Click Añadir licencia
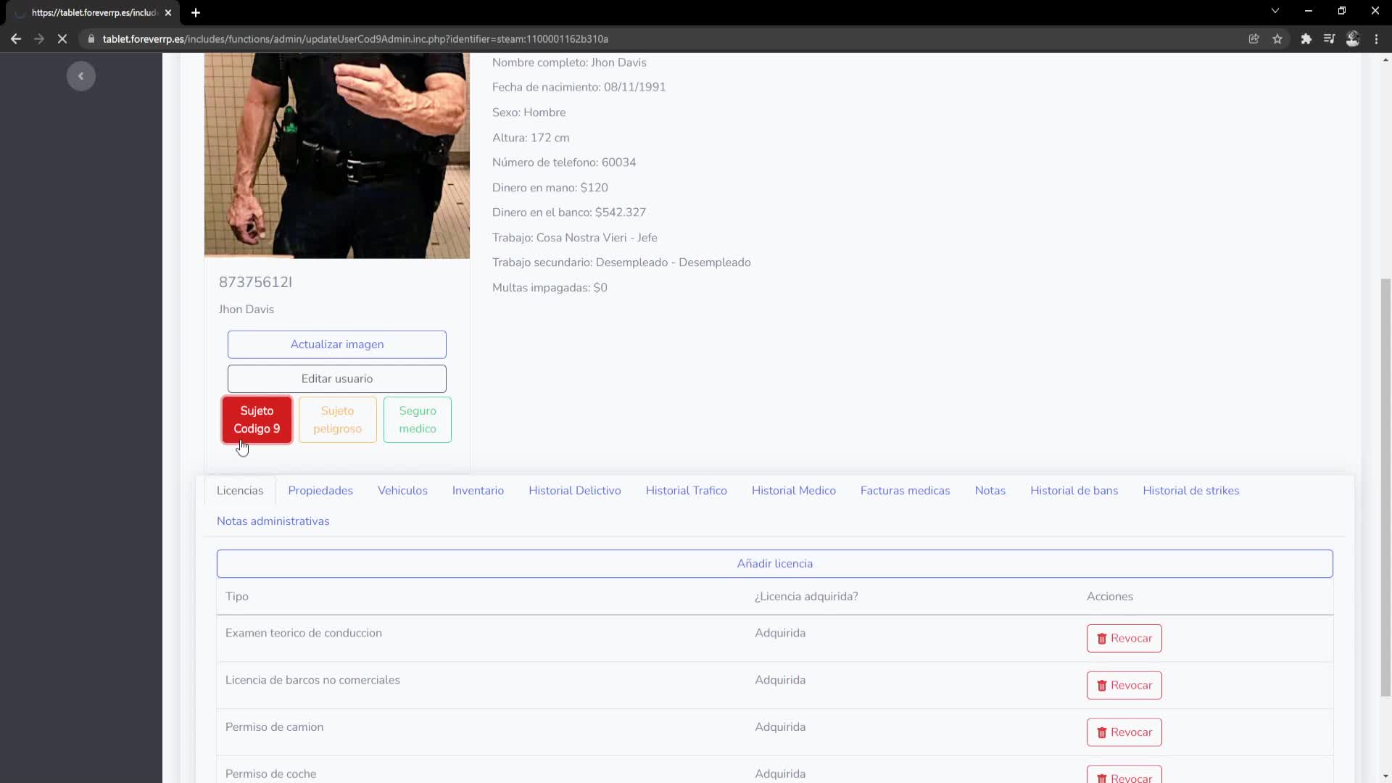Image resolution: width=1392 pixels, height=783 pixels. coord(775,563)
